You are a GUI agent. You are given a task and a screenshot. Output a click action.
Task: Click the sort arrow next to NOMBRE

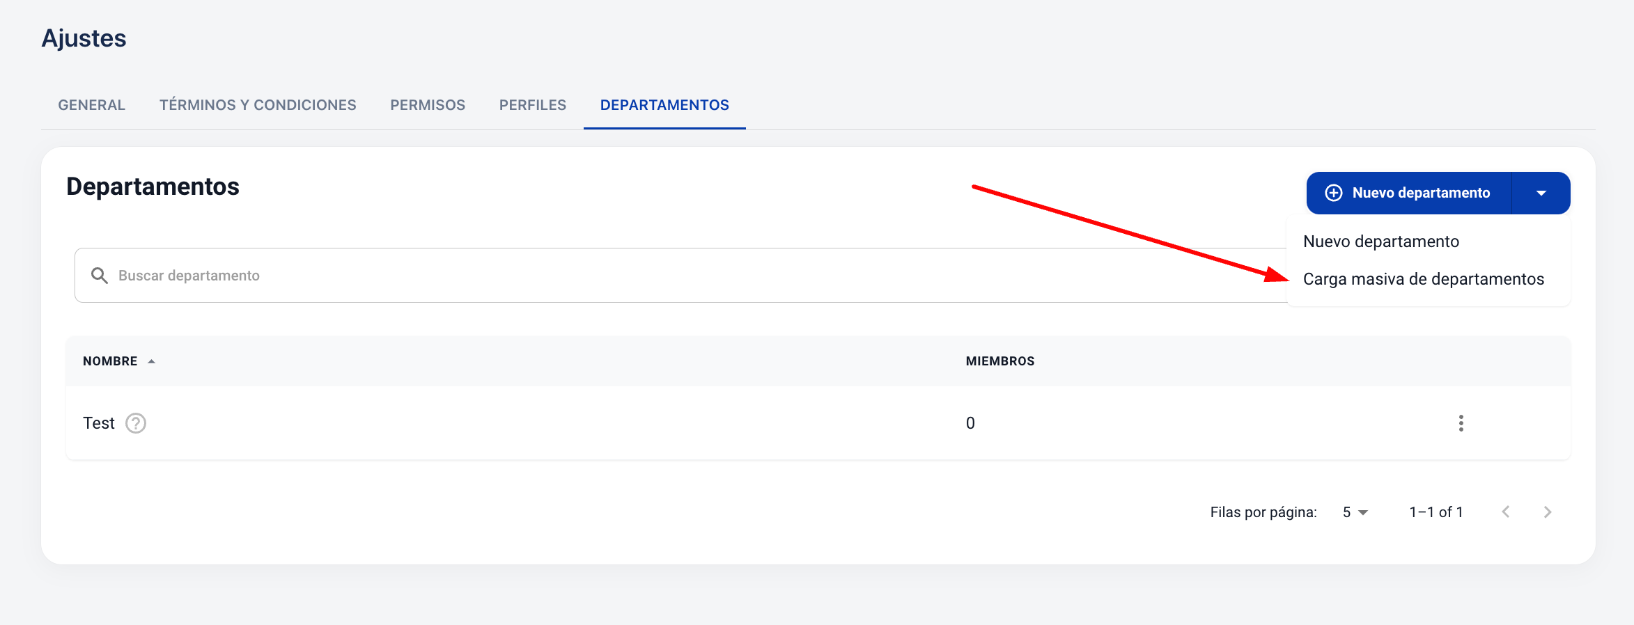[x=152, y=361]
